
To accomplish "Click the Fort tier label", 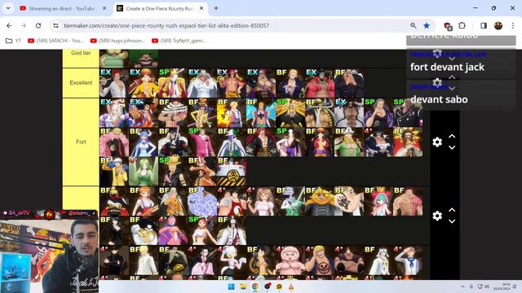I will click(x=81, y=142).
